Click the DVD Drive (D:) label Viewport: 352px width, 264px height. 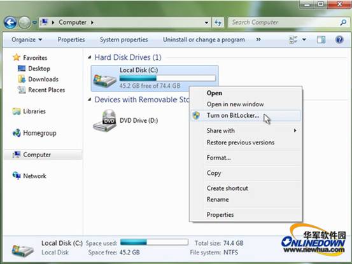click(139, 121)
